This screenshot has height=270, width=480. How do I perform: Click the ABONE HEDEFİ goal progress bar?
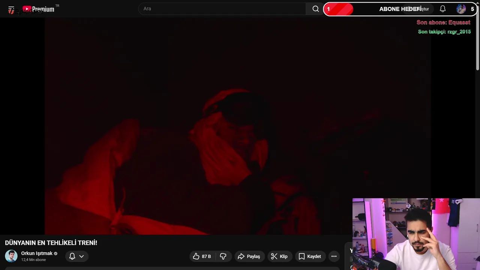click(x=400, y=9)
